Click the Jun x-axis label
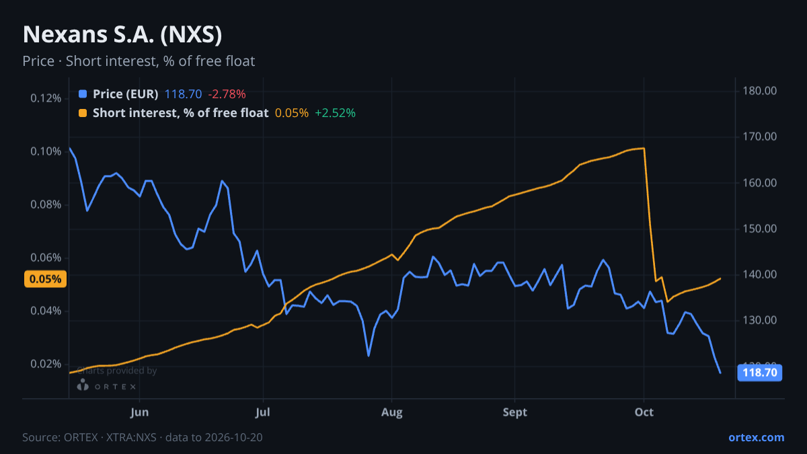 tap(139, 412)
